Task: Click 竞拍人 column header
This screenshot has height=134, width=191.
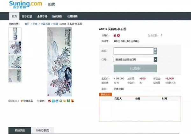Action: coord(118,99)
